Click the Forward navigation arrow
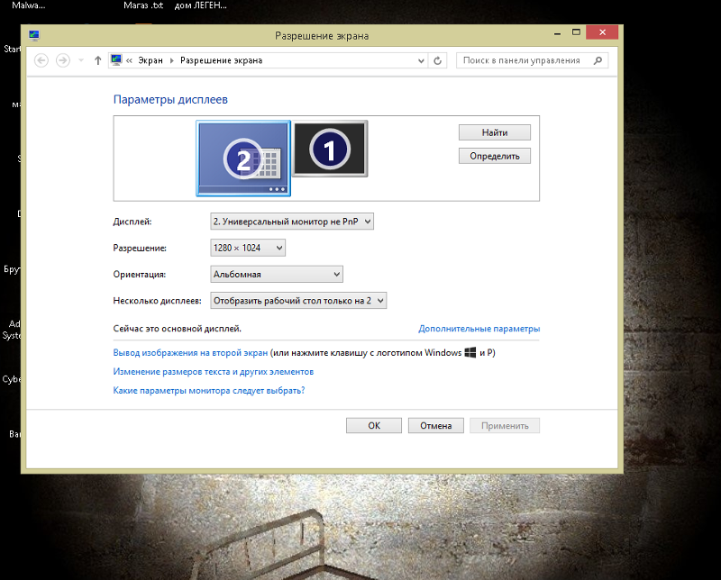Viewport: 721px width, 580px height. (x=62, y=60)
